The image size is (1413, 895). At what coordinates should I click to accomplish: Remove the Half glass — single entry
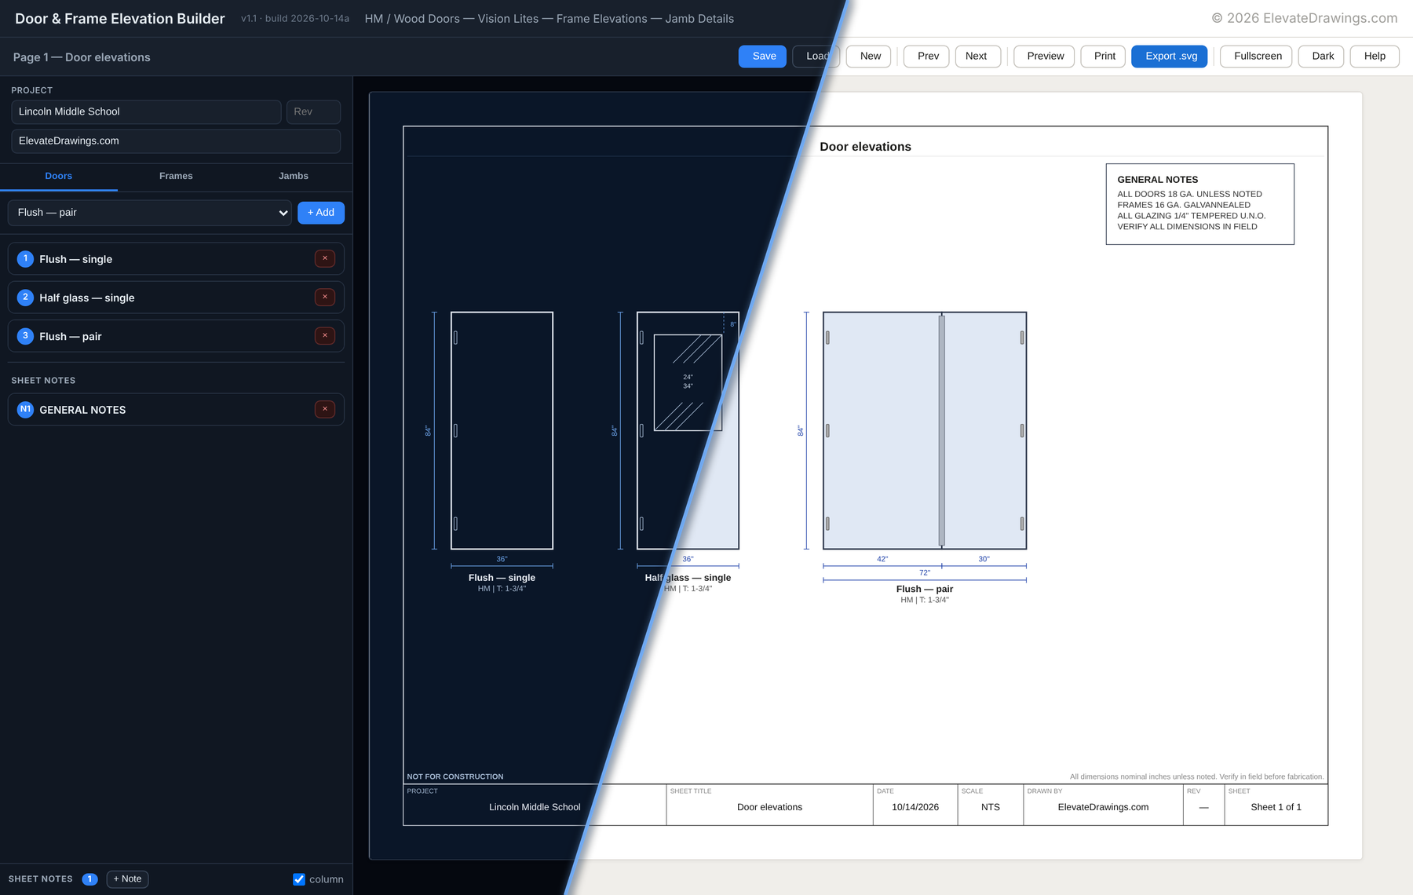pyautogui.click(x=325, y=297)
